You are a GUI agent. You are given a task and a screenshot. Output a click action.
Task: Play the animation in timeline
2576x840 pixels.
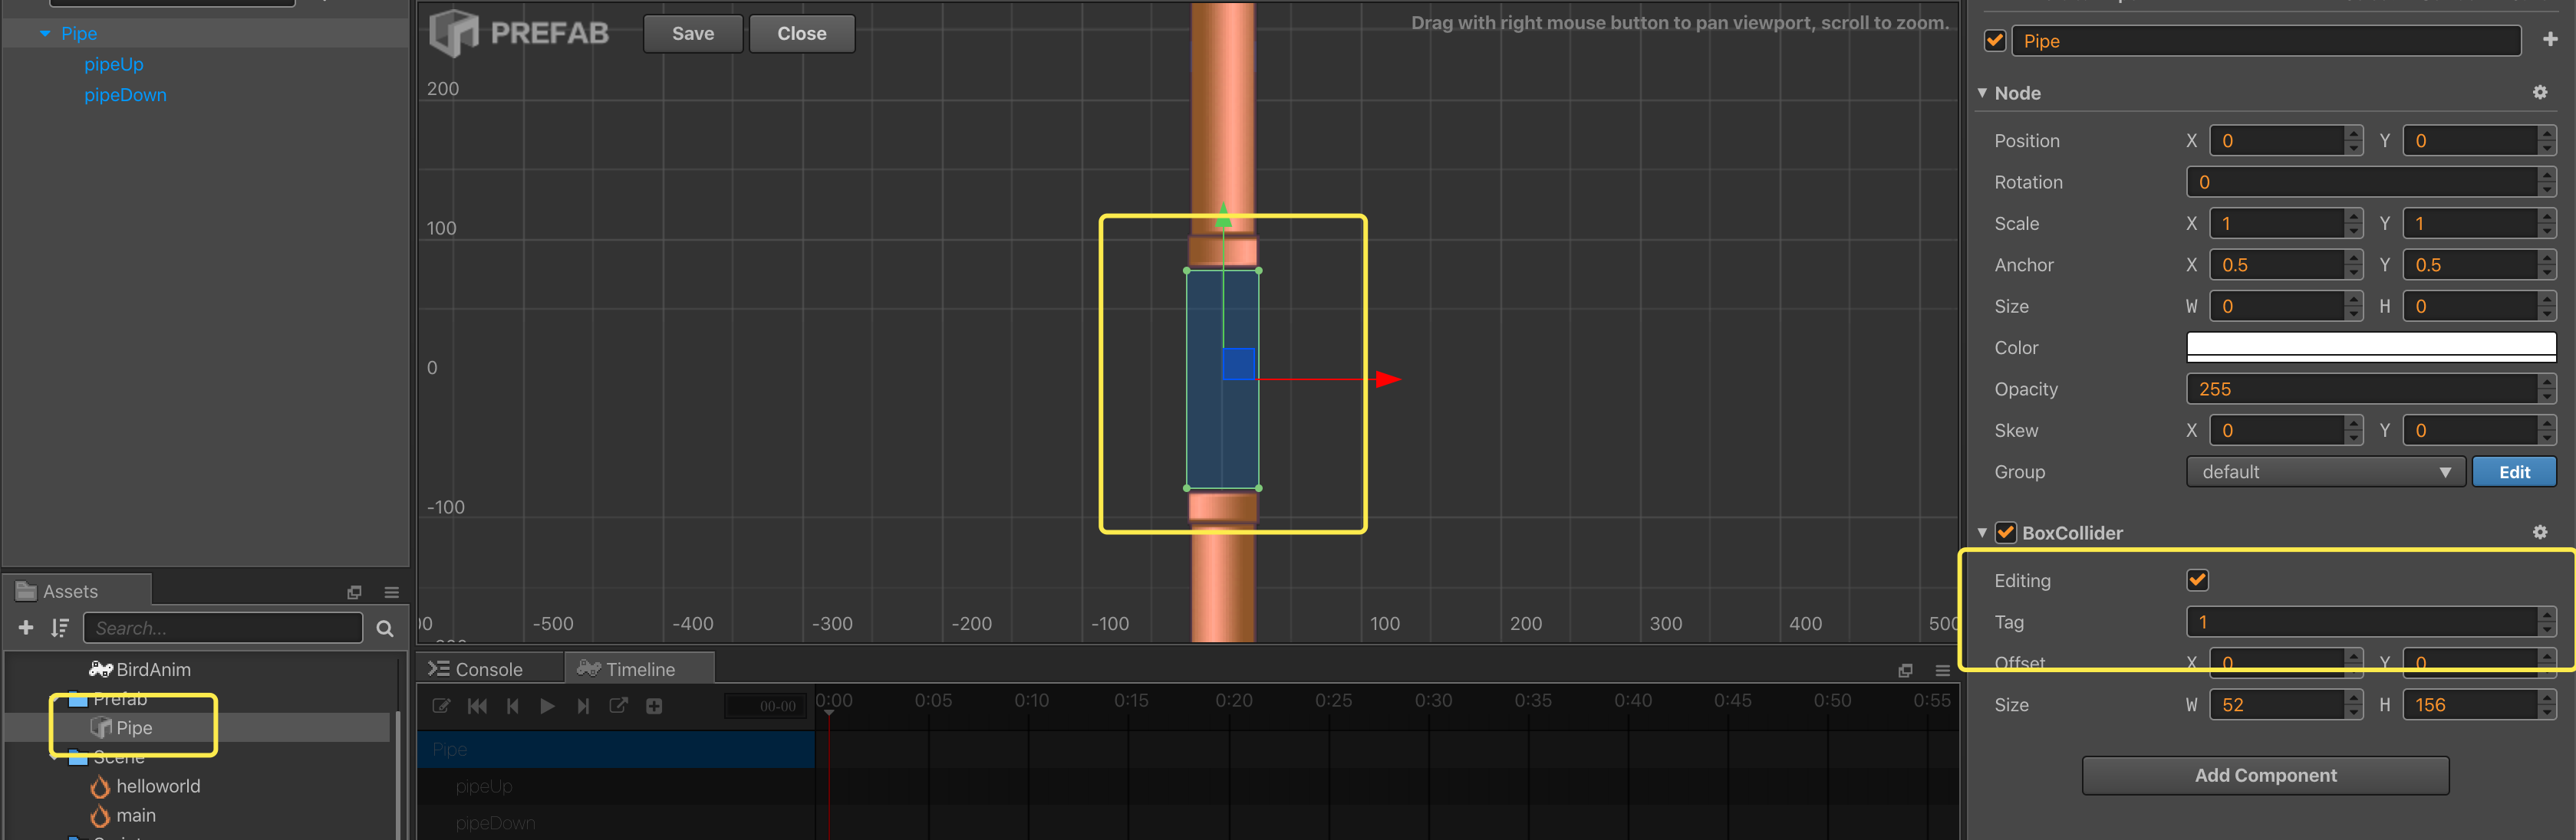(547, 706)
